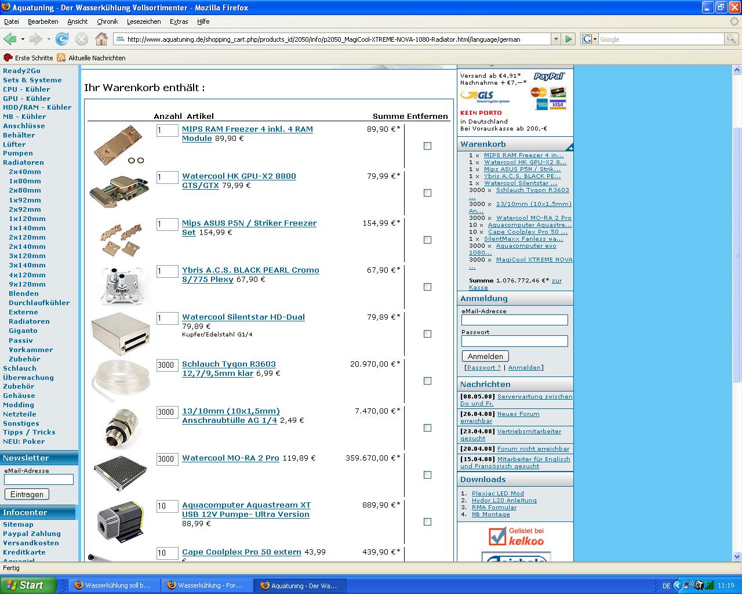Viewport: 742px width, 594px height.
Task: Open Watercool Silentstar HD-Dual image
Action: click(x=121, y=334)
